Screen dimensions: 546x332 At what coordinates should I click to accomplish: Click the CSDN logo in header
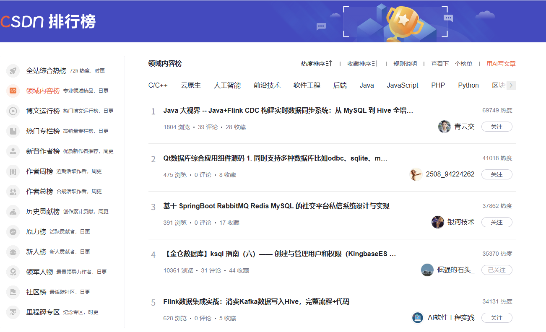[22, 21]
